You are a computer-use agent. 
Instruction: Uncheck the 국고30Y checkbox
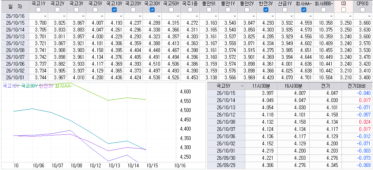click(152, 10)
